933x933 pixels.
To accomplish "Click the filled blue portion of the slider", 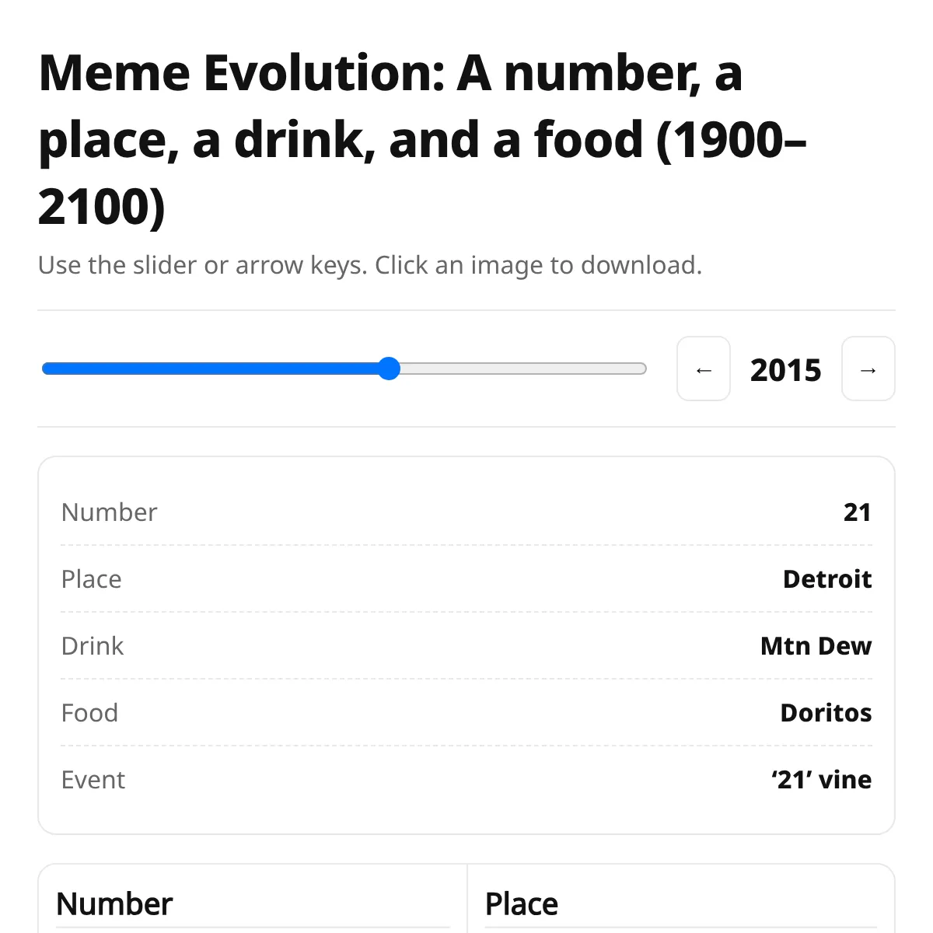I will (x=210, y=369).
